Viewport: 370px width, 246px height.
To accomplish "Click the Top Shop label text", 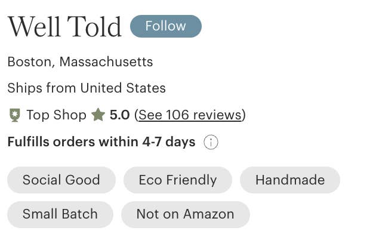I will coord(56,115).
